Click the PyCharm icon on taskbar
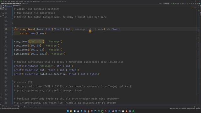The height and width of the screenshot is (113, 201). [x=102, y=111]
